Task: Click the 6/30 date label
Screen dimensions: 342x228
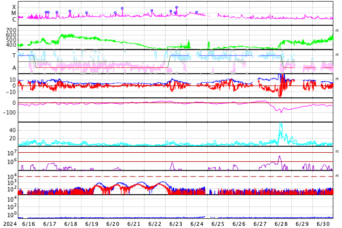Action: pyautogui.click(x=323, y=224)
